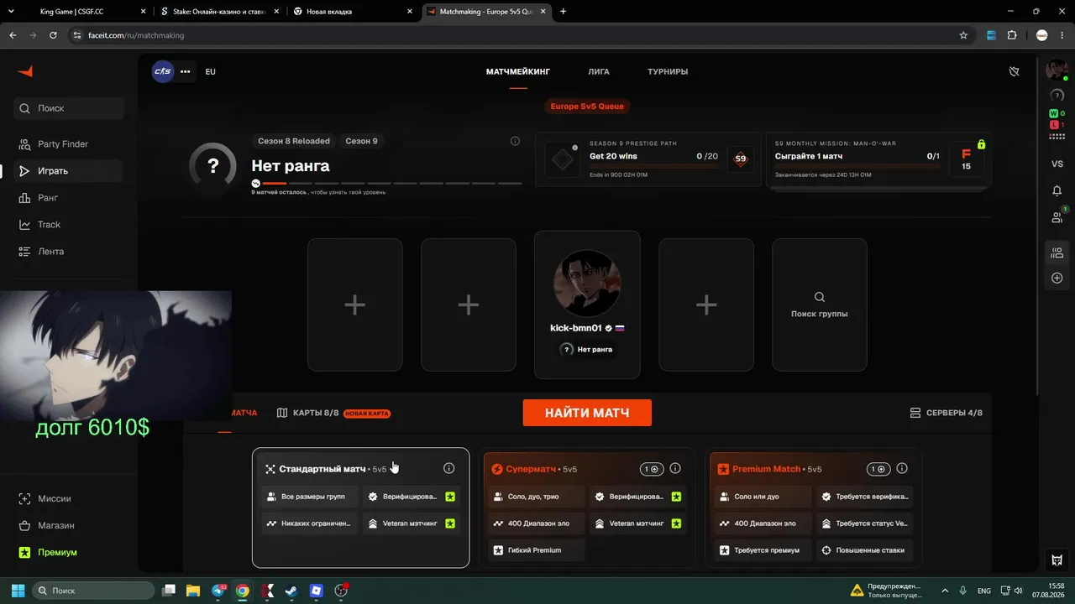
Task: Open a new Chrome tab with plus button
Action: (563, 12)
